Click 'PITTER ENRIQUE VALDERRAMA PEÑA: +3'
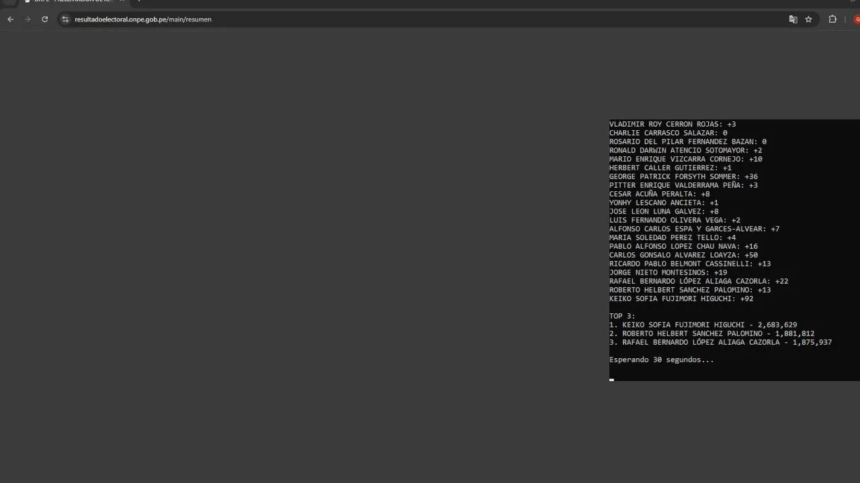This screenshot has height=483, width=860. 683,185
